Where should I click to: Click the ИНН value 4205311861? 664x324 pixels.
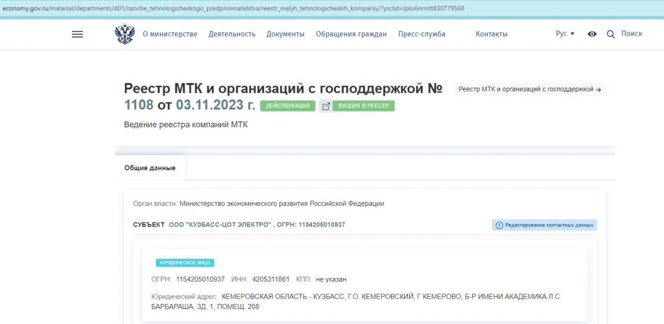pyautogui.click(x=270, y=279)
